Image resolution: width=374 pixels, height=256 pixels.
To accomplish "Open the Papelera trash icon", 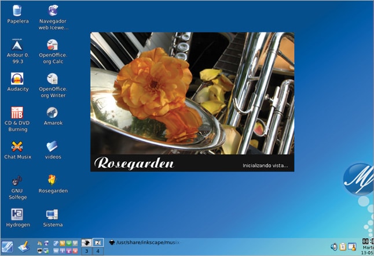I will click(x=17, y=14).
